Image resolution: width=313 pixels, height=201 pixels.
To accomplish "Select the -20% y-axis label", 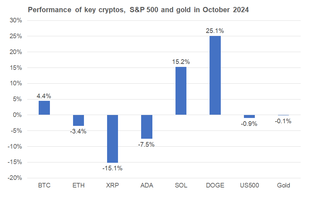I will pos(15,178).
